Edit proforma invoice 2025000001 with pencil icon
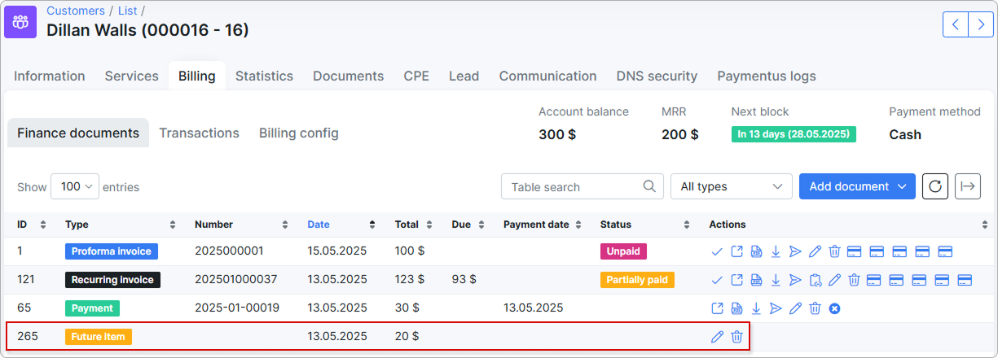The width and height of the screenshot is (998, 358). [815, 251]
